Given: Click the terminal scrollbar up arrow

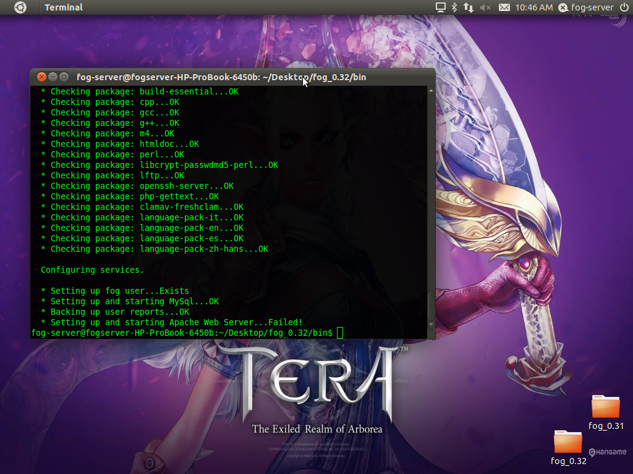Looking at the screenshot, I should (431, 91).
